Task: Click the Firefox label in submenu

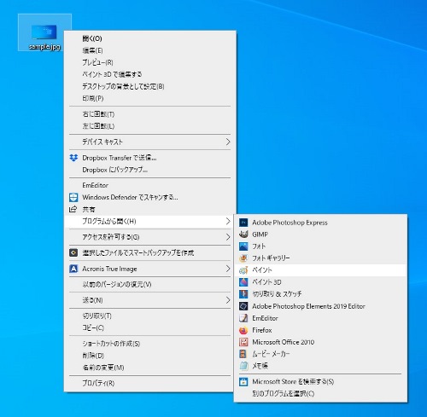Action: point(262,330)
